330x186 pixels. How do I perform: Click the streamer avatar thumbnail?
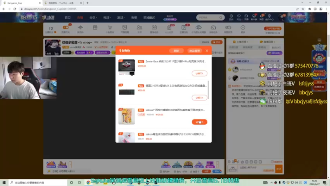(x=53, y=47)
